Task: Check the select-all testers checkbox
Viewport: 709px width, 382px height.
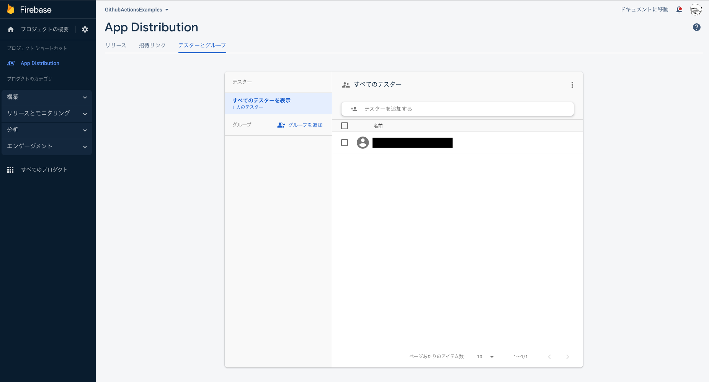Action: [345, 125]
